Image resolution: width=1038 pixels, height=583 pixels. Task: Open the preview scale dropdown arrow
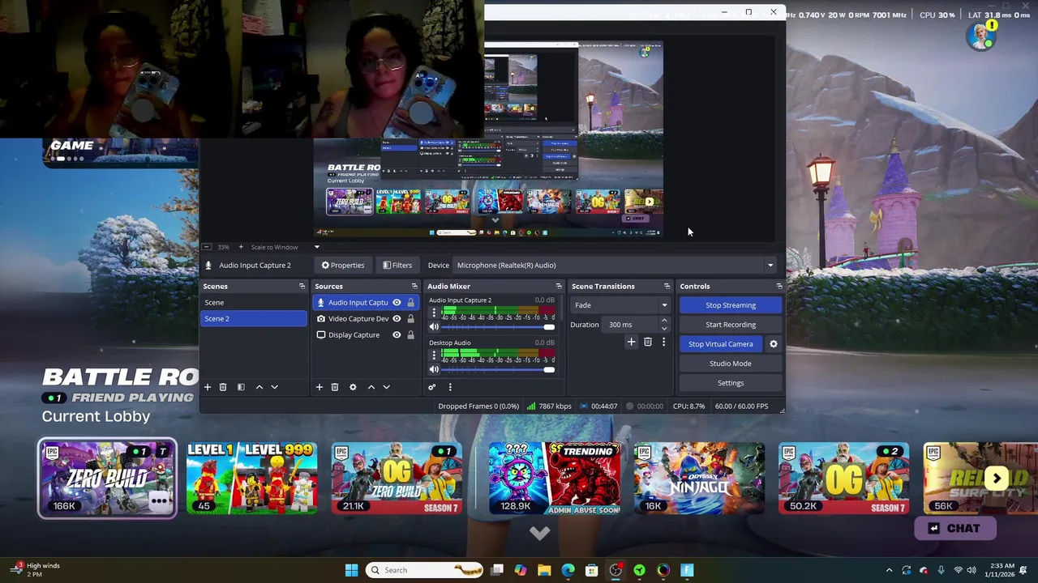pos(317,247)
